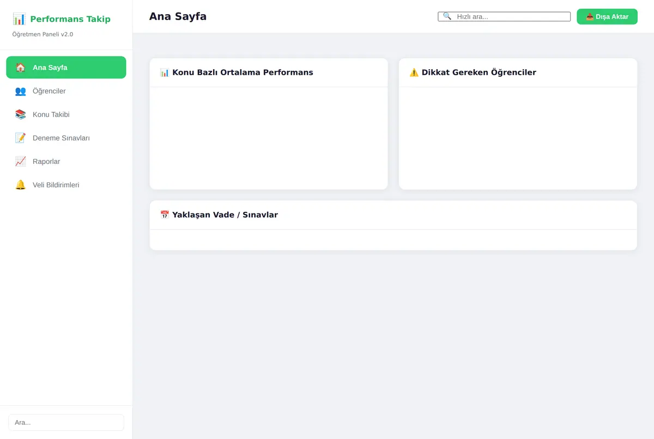This screenshot has width=654, height=439.
Task: Click the Performans Takip app title
Action: click(x=70, y=19)
